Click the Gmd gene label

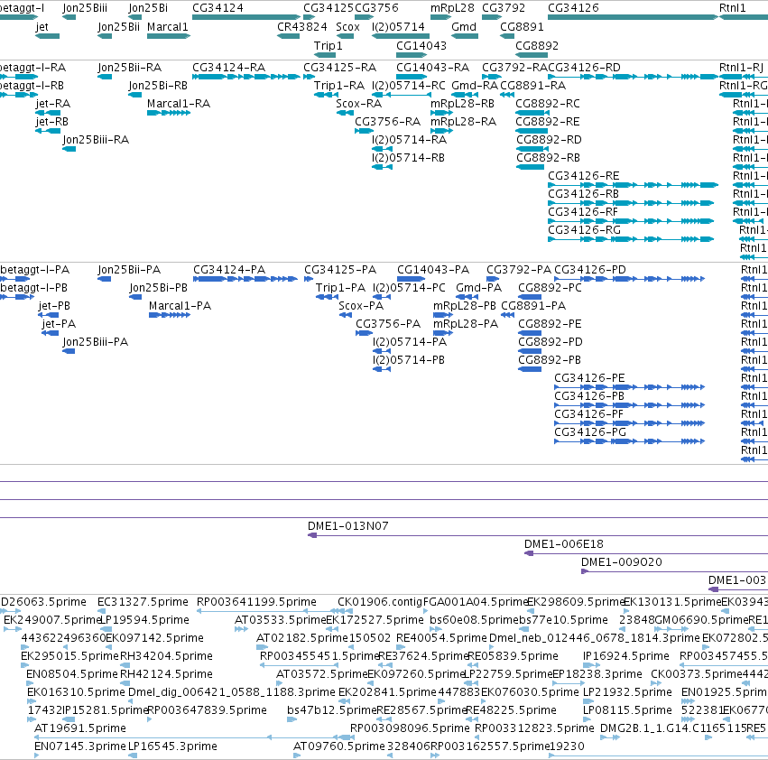[464, 27]
